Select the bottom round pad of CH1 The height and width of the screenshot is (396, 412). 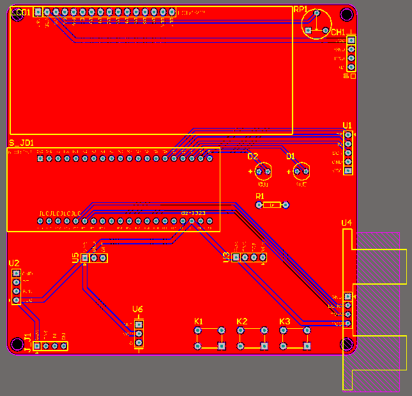[x=351, y=67]
